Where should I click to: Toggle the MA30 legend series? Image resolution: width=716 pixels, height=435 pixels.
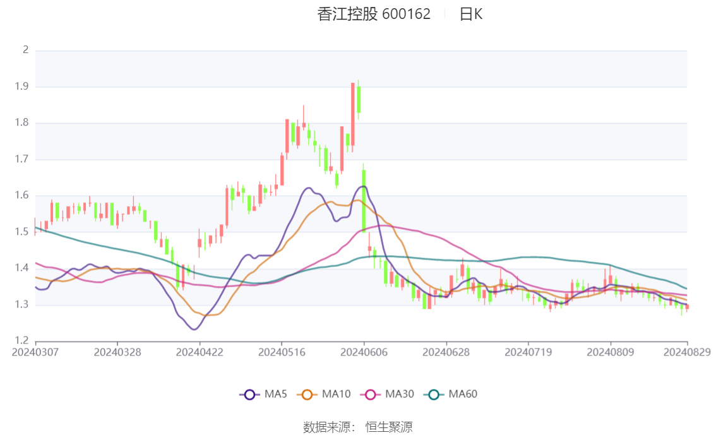click(x=387, y=395)
